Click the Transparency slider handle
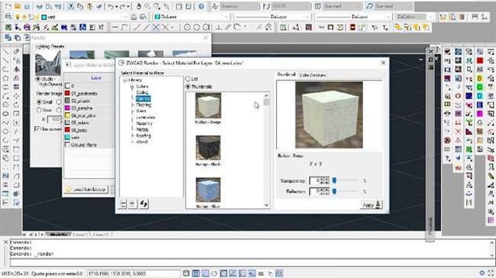The image size is (496, 278). click(334, 181)
